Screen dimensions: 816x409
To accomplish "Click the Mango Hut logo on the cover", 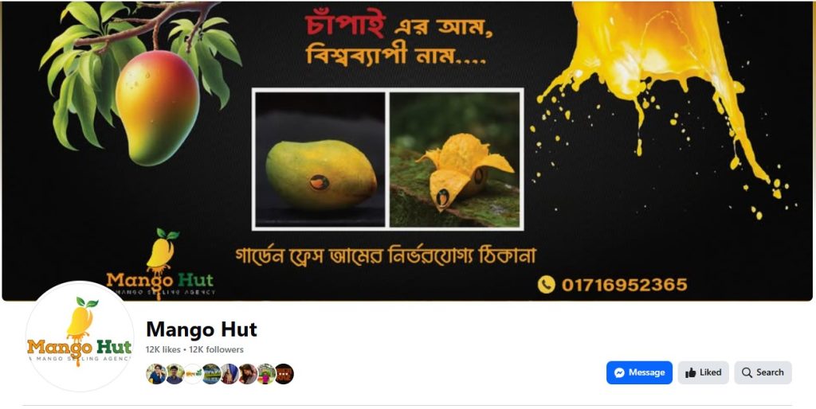I will click(x=160, y=263).
